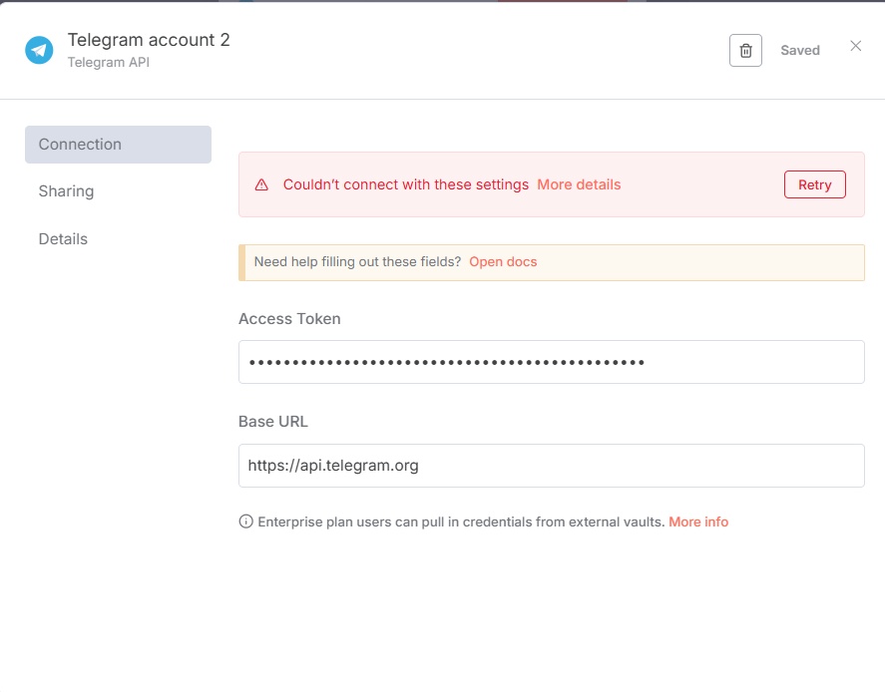Click the Telegram account 2 title
The height and width of the screenshot is (692, 885).
148,40
